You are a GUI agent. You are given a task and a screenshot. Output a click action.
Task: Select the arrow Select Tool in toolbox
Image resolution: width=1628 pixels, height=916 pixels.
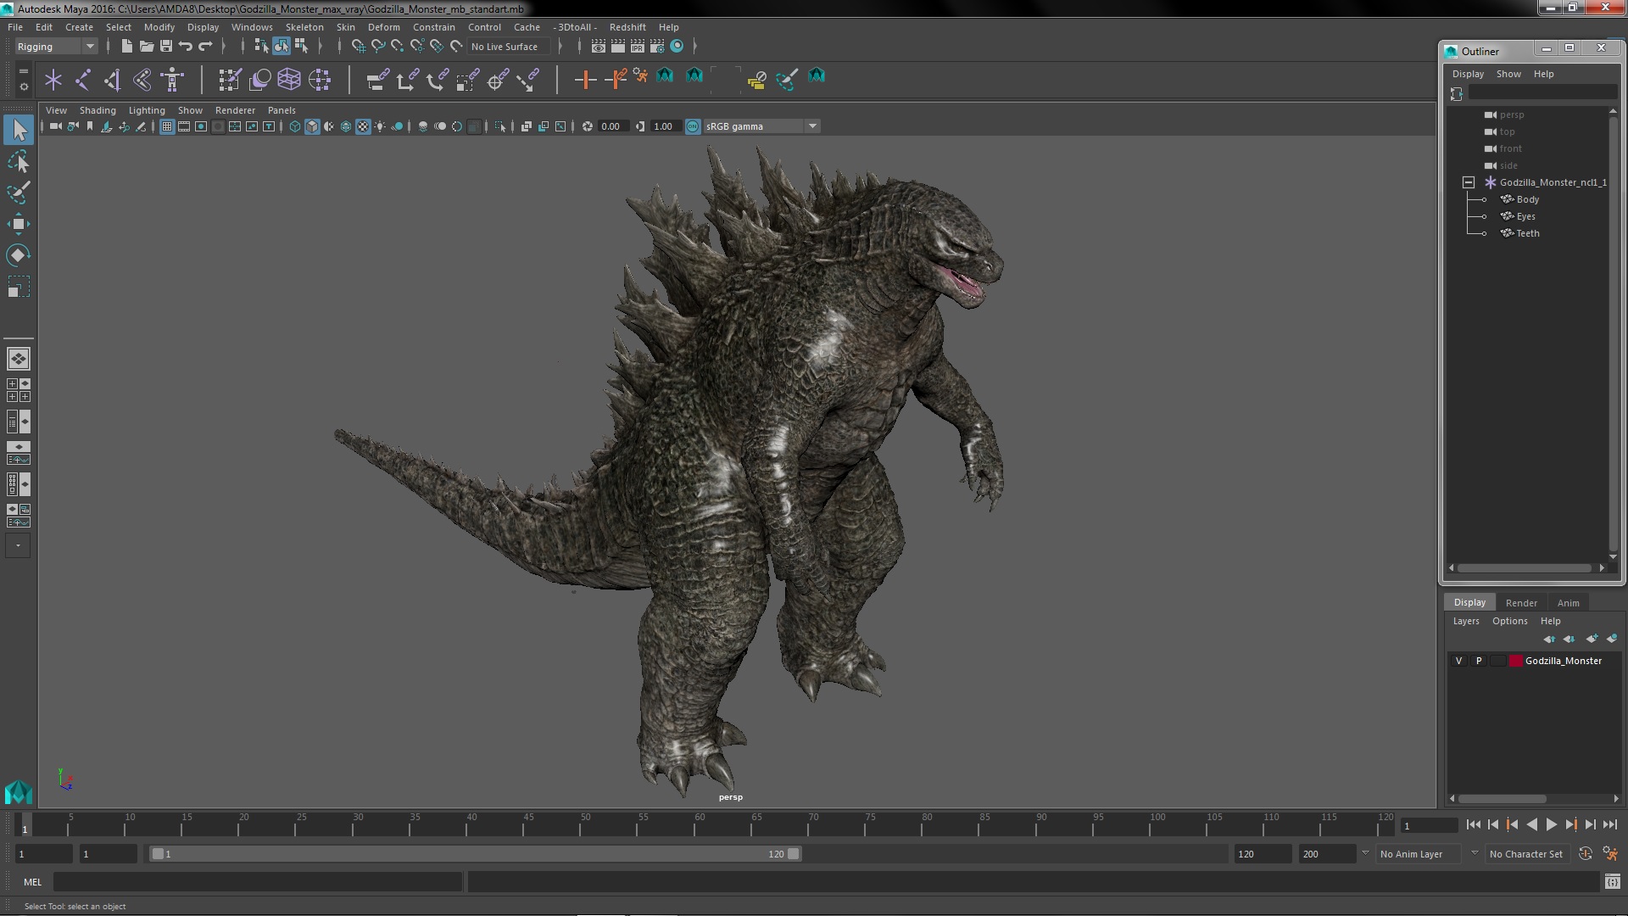coord(19,130)
